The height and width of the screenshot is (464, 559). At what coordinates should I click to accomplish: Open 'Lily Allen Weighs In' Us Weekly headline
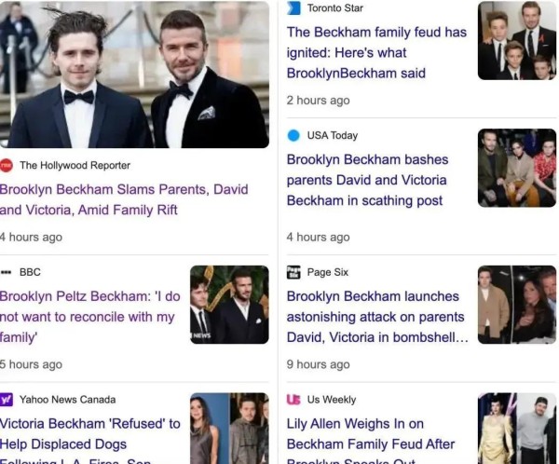371,440
